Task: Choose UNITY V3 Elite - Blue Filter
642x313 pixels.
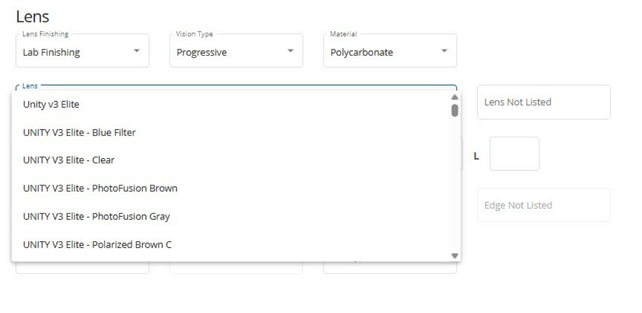Action: point(79,133)
